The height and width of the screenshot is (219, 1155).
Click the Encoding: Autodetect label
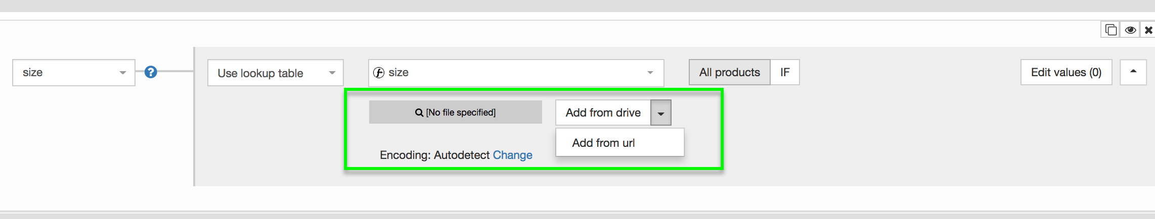[x=434, y=155]
